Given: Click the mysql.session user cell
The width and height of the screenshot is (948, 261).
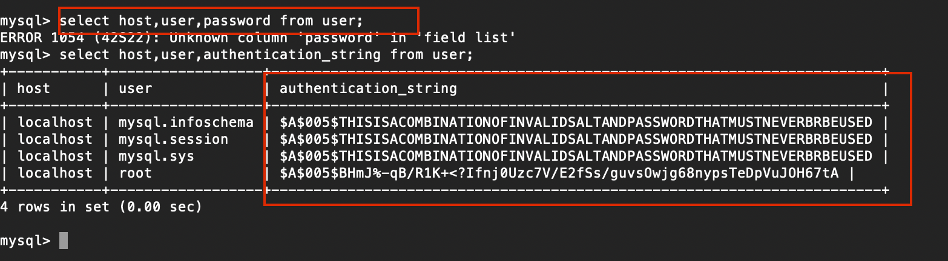Looking at the screenshot, I should pos(173,140).
